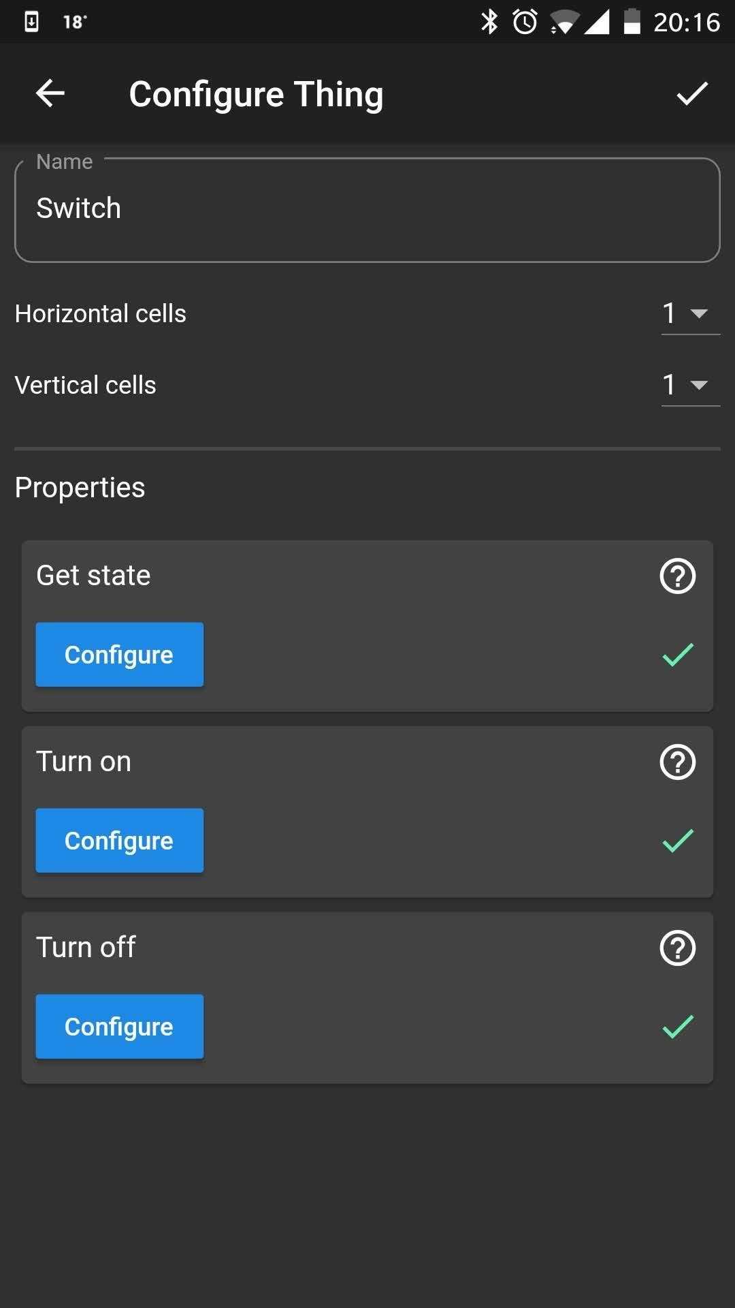Configure the Get state property
735x1308 pixels.
click(120, 655)
